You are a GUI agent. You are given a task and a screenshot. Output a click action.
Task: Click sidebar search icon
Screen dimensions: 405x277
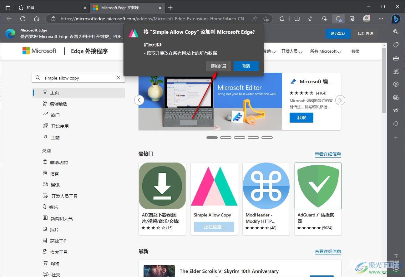tap(396, 32)
